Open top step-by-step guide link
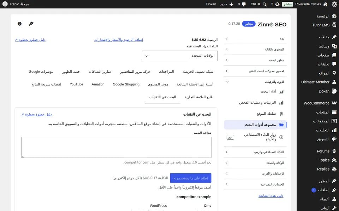 point(30,40)
